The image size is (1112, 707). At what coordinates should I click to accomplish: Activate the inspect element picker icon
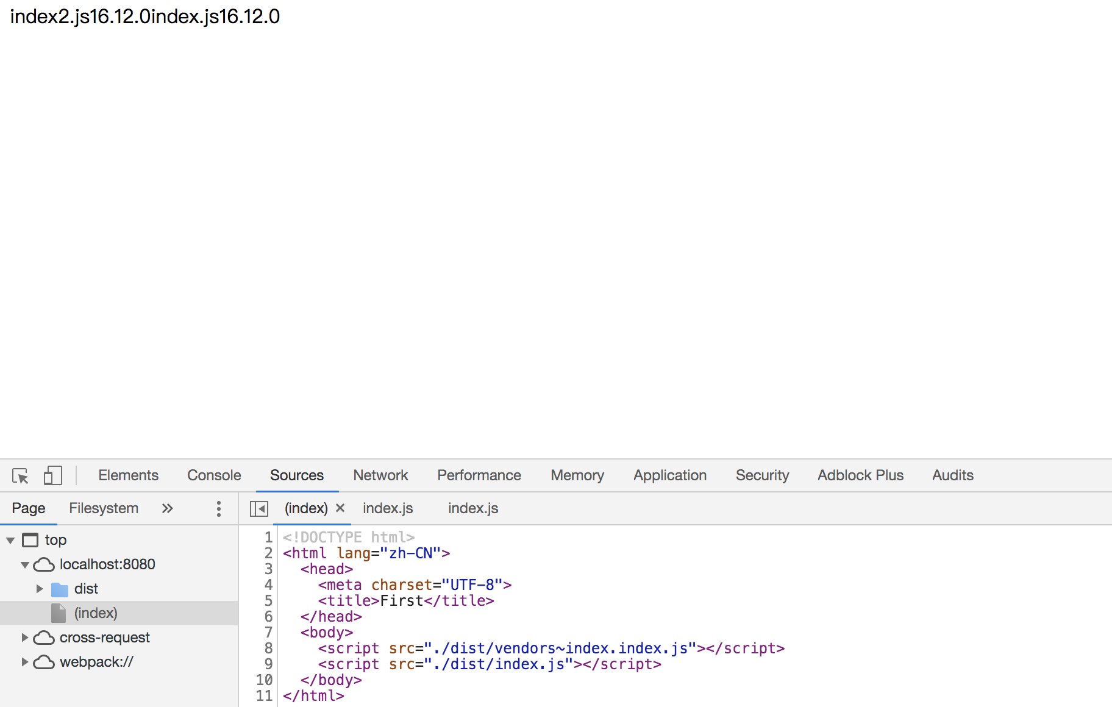[20, 475]
